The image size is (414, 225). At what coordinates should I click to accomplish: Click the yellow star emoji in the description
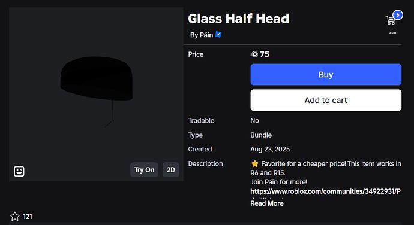pos(255,163)
